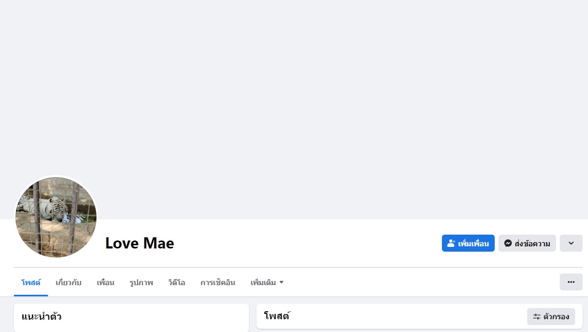Go to the รูปภาพ tab

[x=141, y=283]
